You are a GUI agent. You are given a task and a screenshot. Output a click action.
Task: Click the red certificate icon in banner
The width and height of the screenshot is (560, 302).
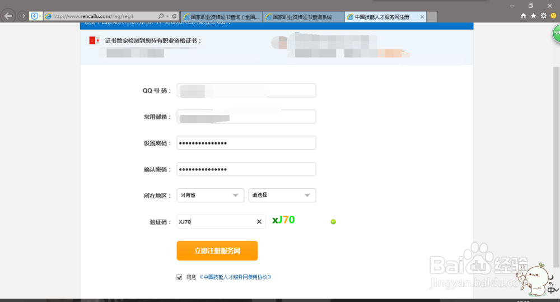[95, 41]
